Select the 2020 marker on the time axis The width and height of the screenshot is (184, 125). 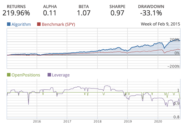coord(158,121)
